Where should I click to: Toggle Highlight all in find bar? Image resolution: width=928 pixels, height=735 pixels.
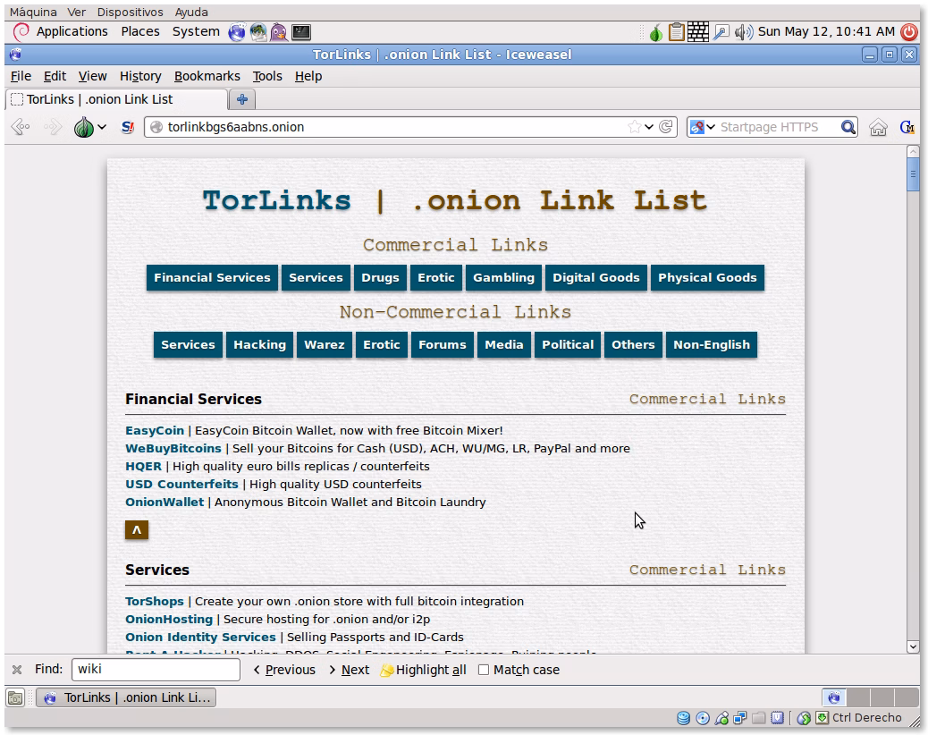point(423,670)
